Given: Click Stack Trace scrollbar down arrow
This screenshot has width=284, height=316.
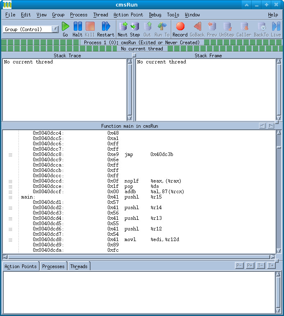Looking at the screenshot, I should click(x=130, y=118).
